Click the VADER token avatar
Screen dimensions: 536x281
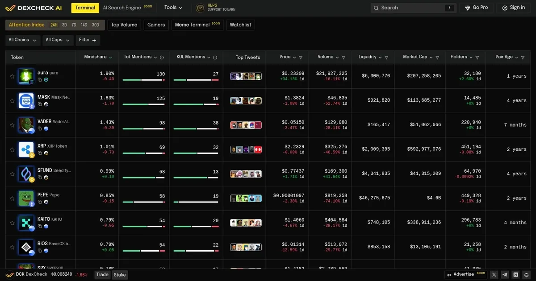(x=26, y=125)
